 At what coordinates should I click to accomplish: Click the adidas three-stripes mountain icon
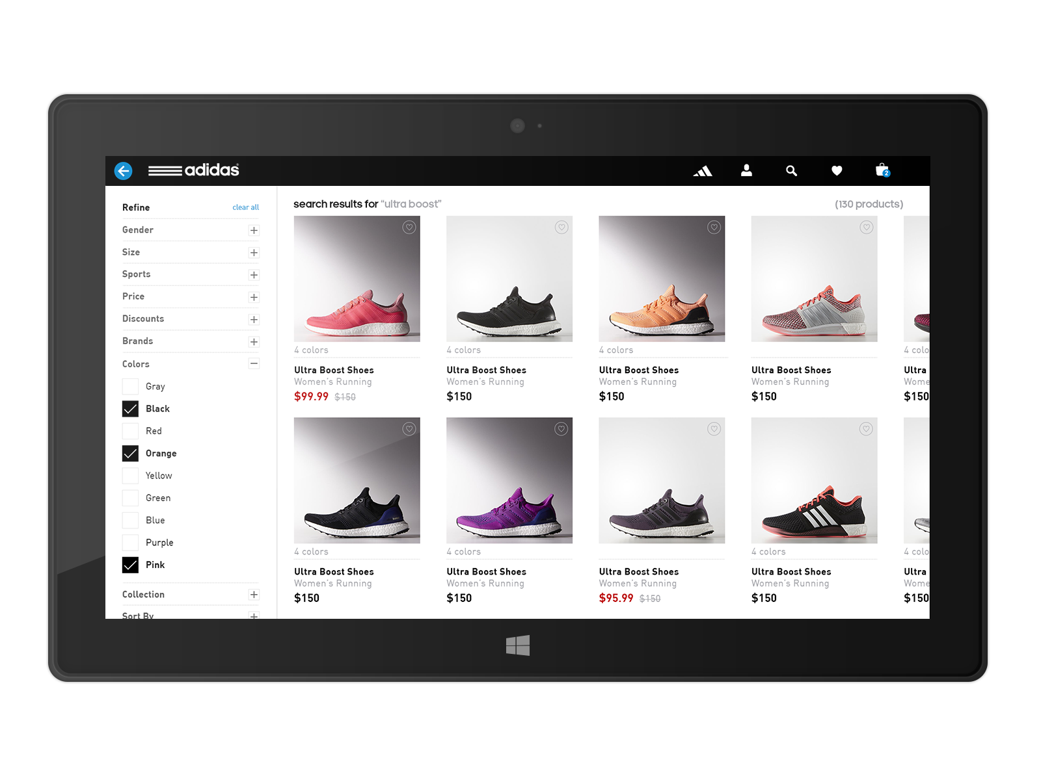(703, 171)
